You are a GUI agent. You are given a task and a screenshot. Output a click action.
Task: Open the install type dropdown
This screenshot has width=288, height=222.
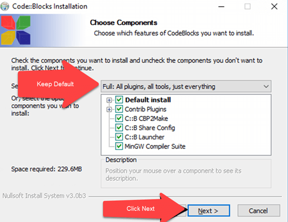(x=186, y=86)
